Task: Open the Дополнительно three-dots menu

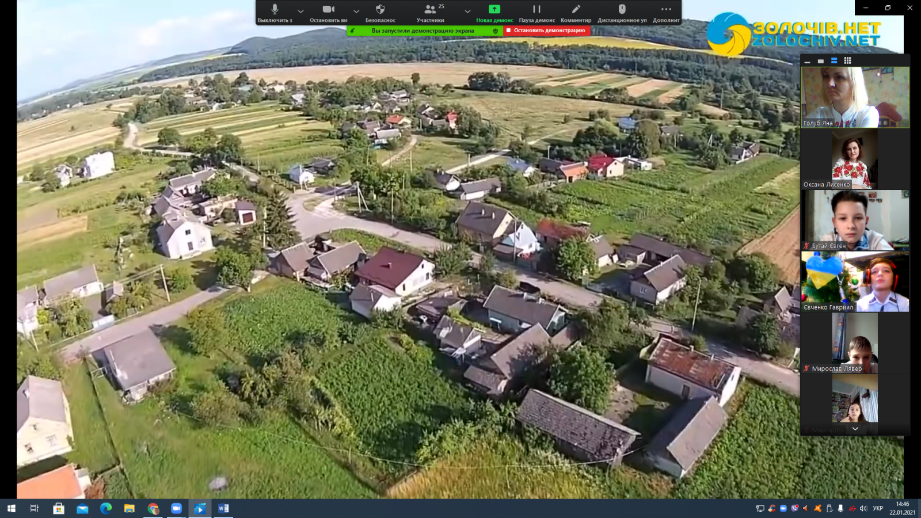Action: click(666, 13)
